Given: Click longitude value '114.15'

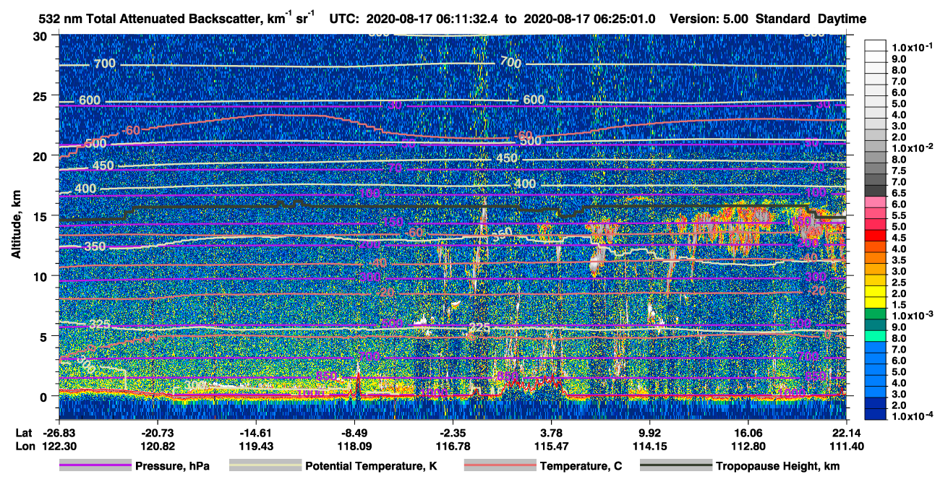Looking at the screenshot, I should (650, 446).
